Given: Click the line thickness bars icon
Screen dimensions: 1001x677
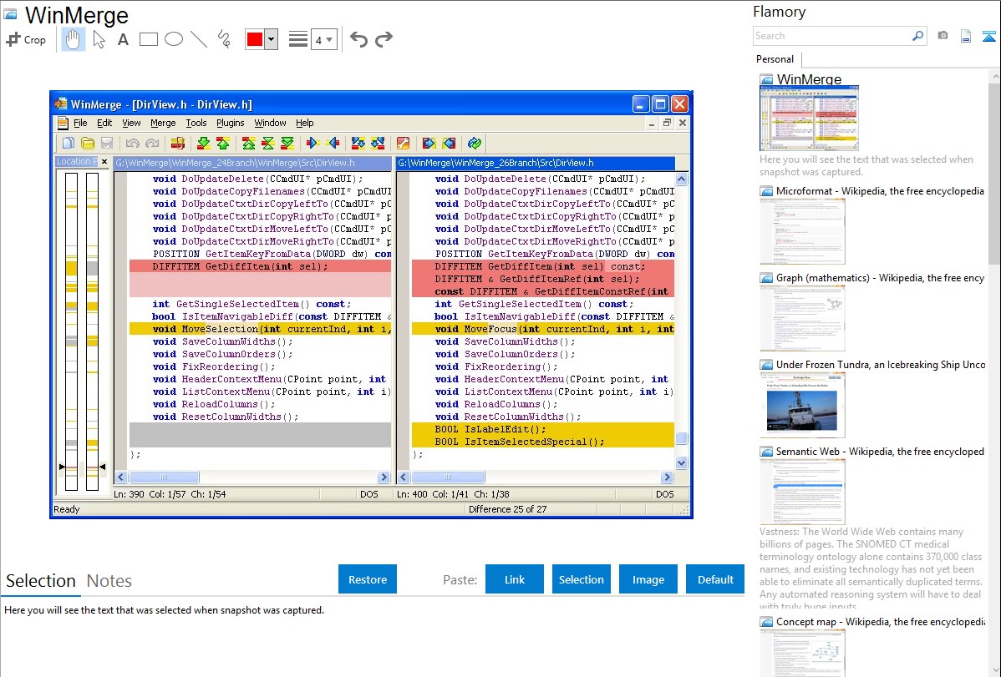Looking at the screenshot, I should click(x=298, y=39).
